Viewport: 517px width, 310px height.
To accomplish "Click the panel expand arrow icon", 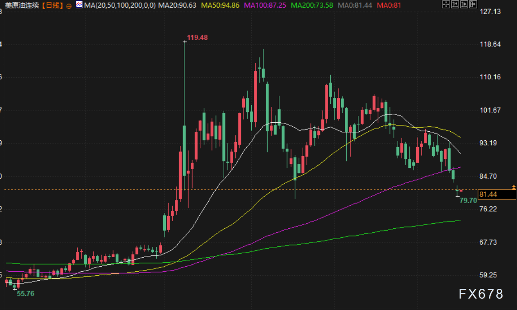I will point(473,4).
